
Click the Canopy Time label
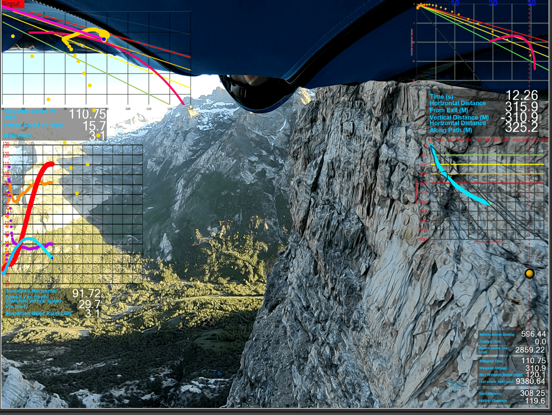(x=490, y=341)
